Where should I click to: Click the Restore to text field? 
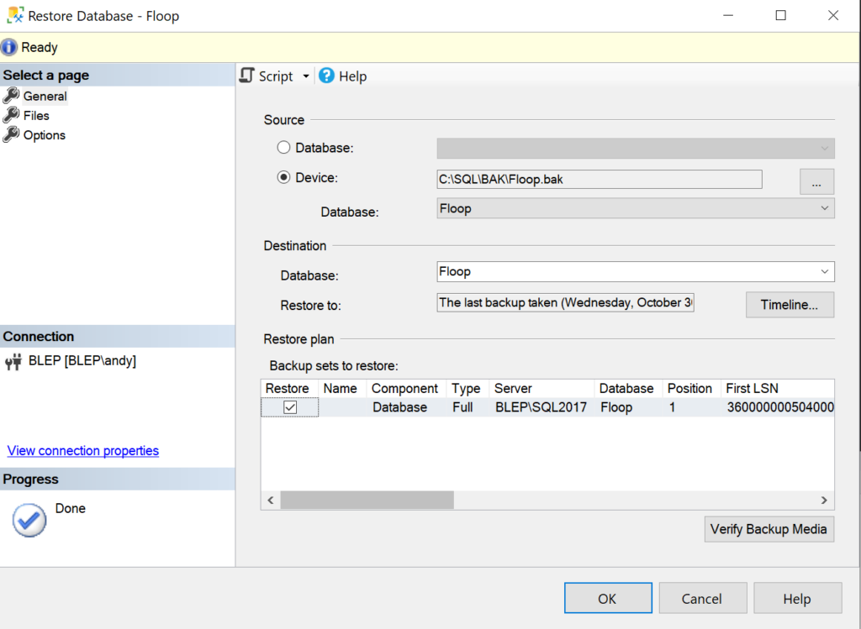click(x=565, y=302)
